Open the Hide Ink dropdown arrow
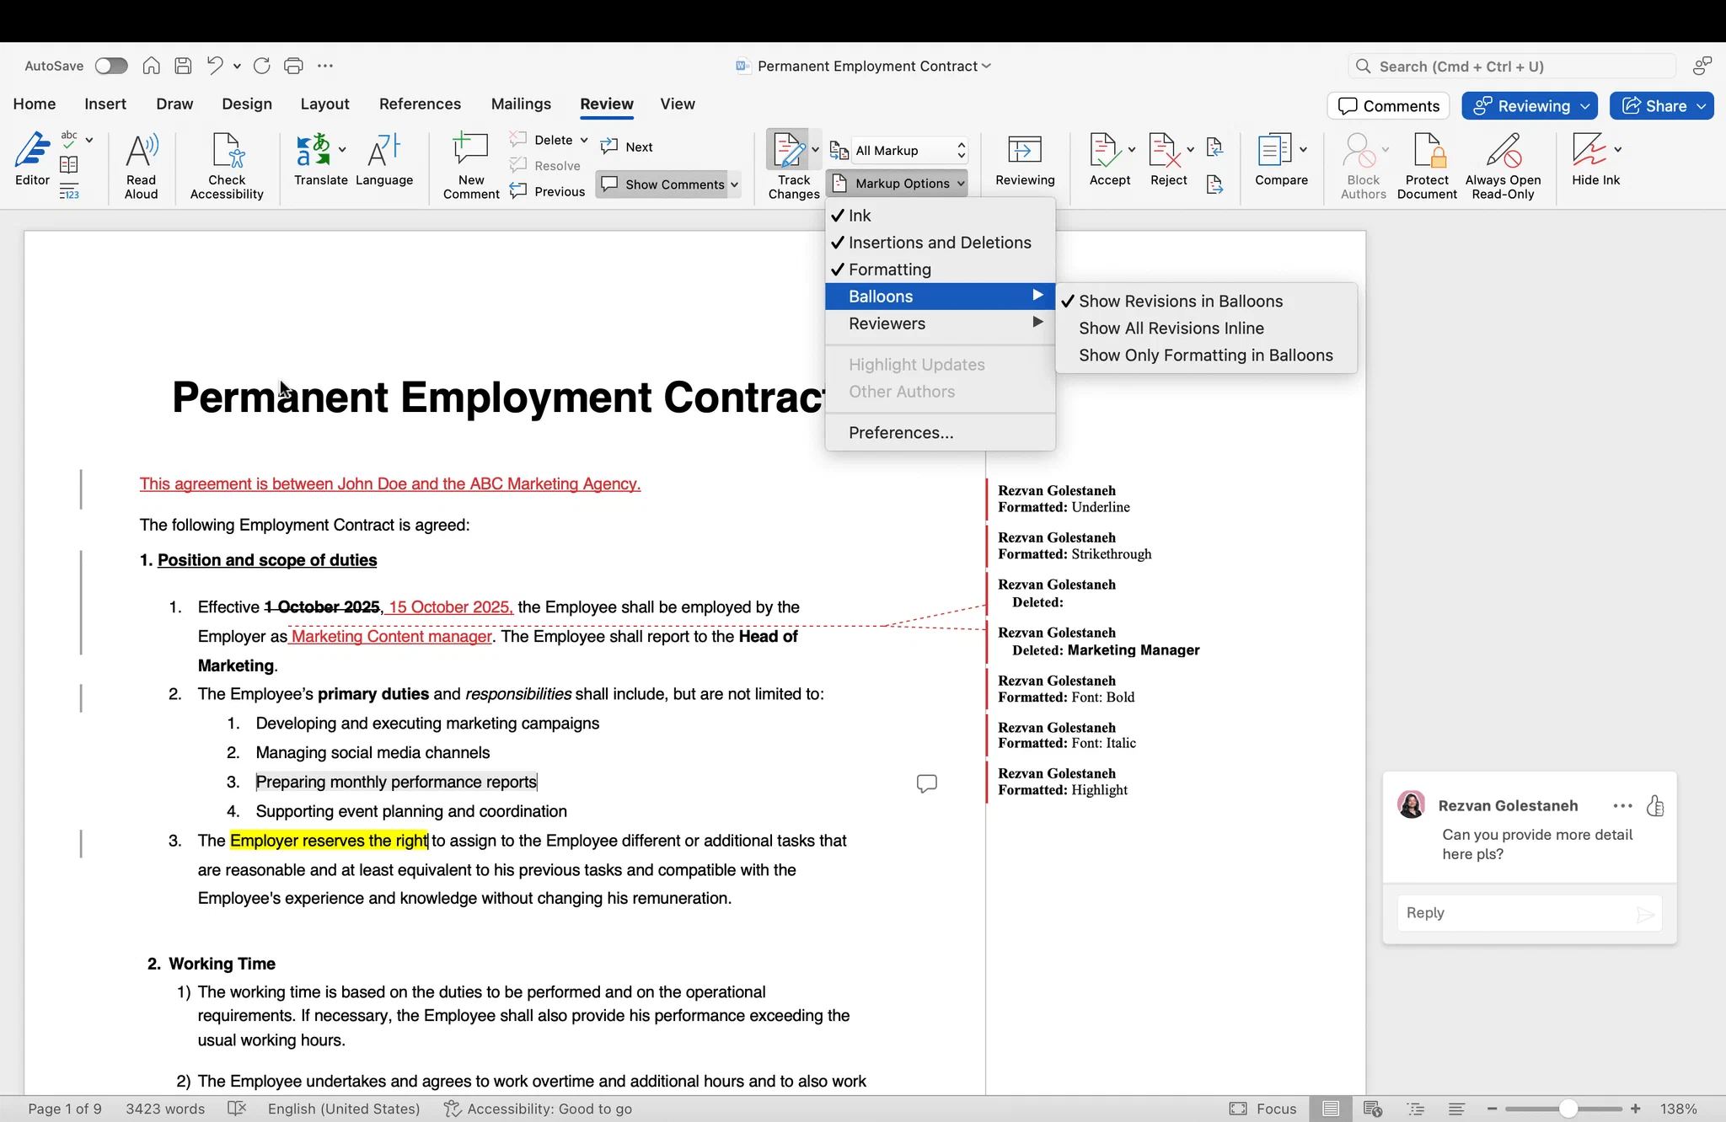The image size is (1726, 1122). (x=1618, y=149)
